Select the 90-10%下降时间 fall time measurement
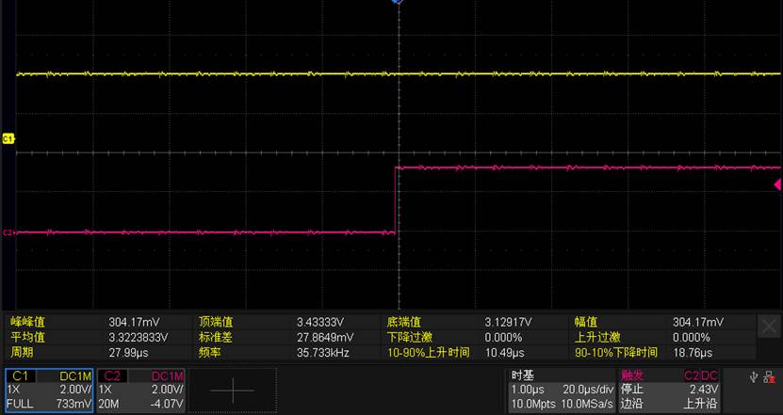 click(616, 353)
